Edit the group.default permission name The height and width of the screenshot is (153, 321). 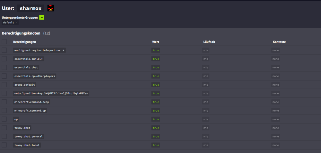[25, 85]
